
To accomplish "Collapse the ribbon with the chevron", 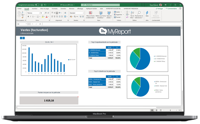I will (x=181, y=20).
